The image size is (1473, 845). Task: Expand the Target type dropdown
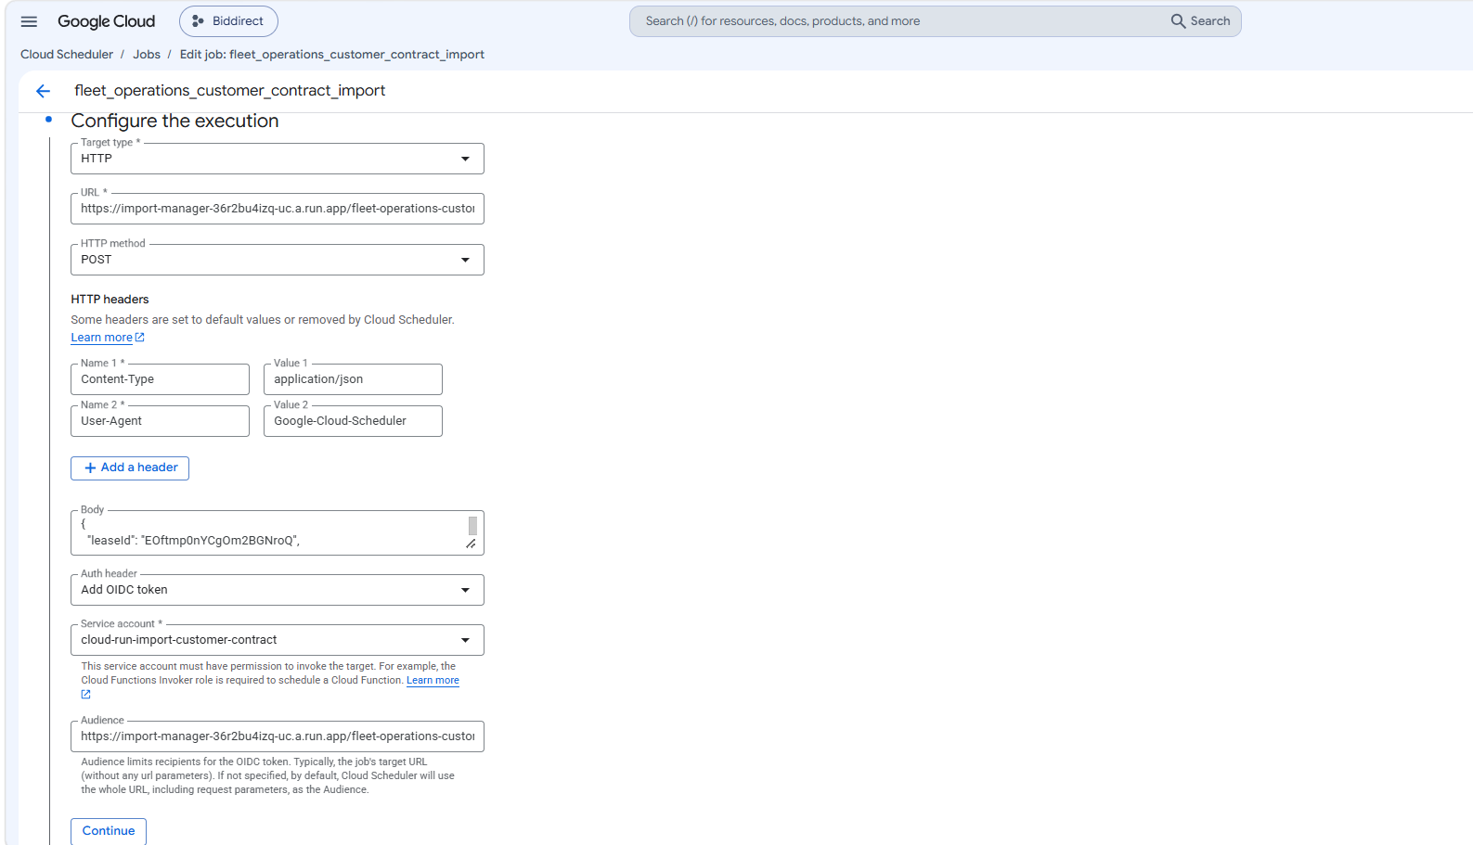tap(278, 159)
